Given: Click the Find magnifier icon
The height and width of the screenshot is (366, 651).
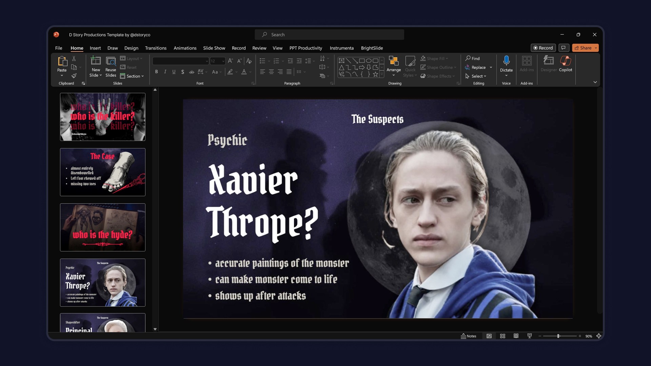Looking at the screenshot, I should pyautogui.click(x=468, y=58).
